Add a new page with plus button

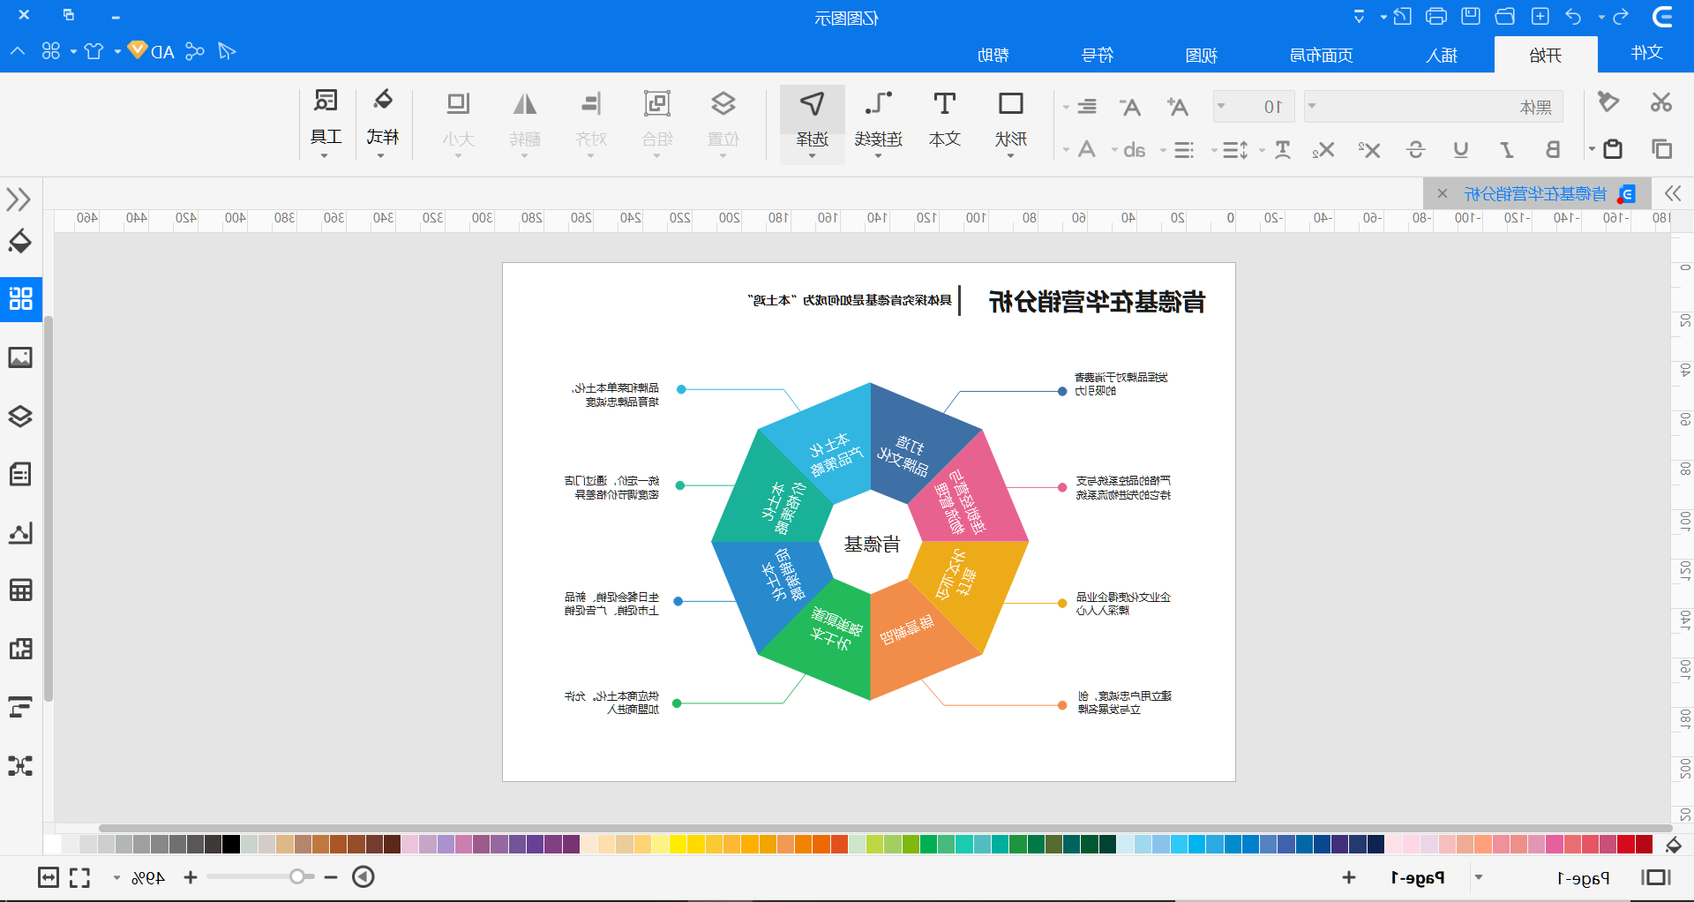tap(1349, 877)
